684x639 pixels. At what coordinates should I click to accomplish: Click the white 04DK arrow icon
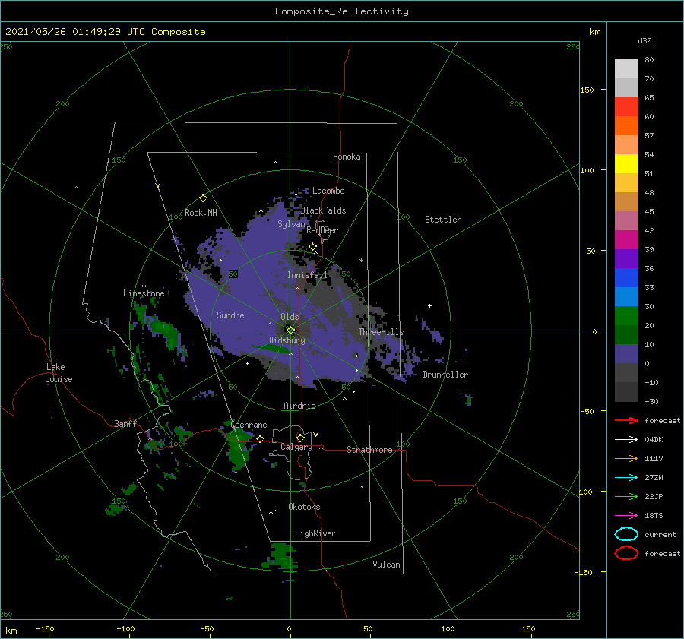click(626, 439)
